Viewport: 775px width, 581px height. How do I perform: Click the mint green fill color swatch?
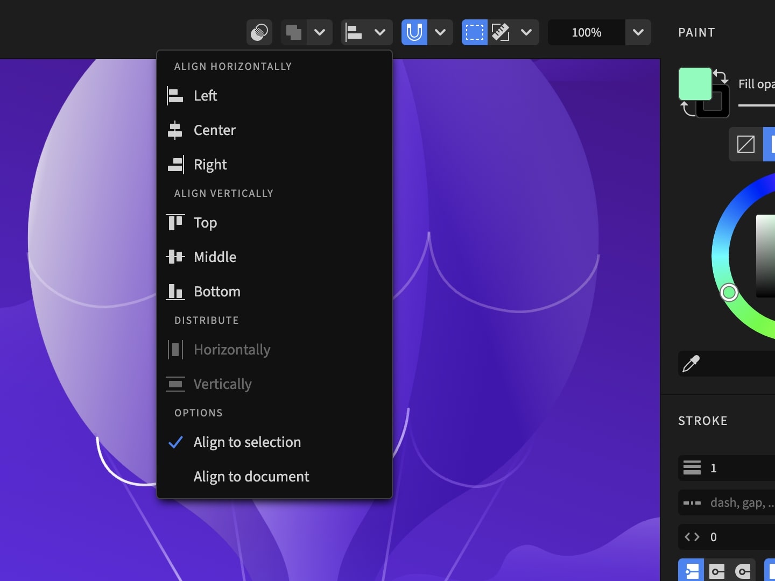[x=695, y=84]
